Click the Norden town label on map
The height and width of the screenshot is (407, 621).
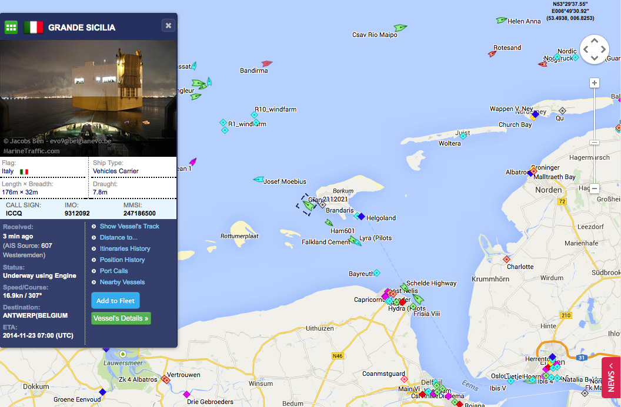tap(549, 190)
